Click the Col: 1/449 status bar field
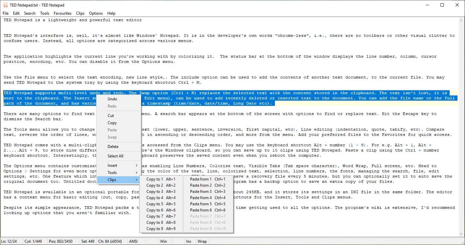 pos(36,241)
